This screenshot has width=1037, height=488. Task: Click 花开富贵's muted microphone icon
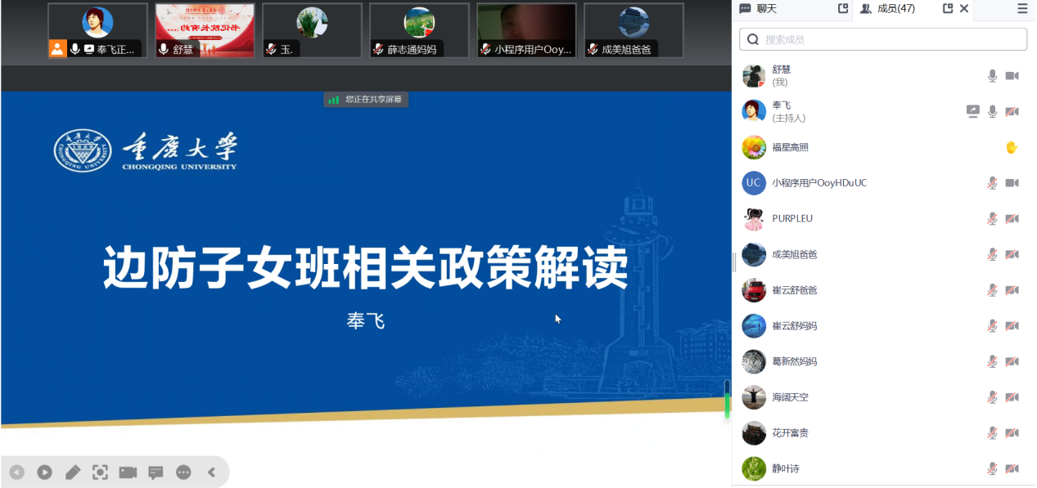pos(992,432)
